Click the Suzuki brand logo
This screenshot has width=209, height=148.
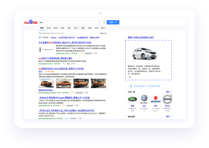click(156, 99)
